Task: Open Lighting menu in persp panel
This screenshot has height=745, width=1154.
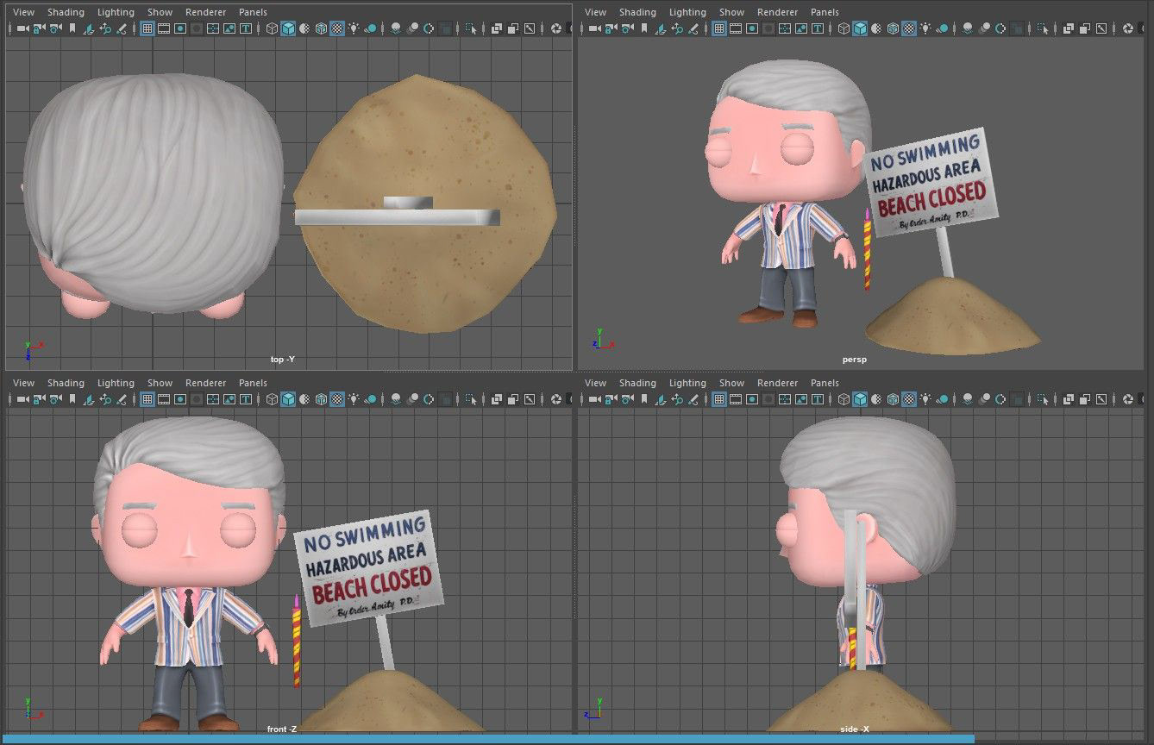Action: 687,12
